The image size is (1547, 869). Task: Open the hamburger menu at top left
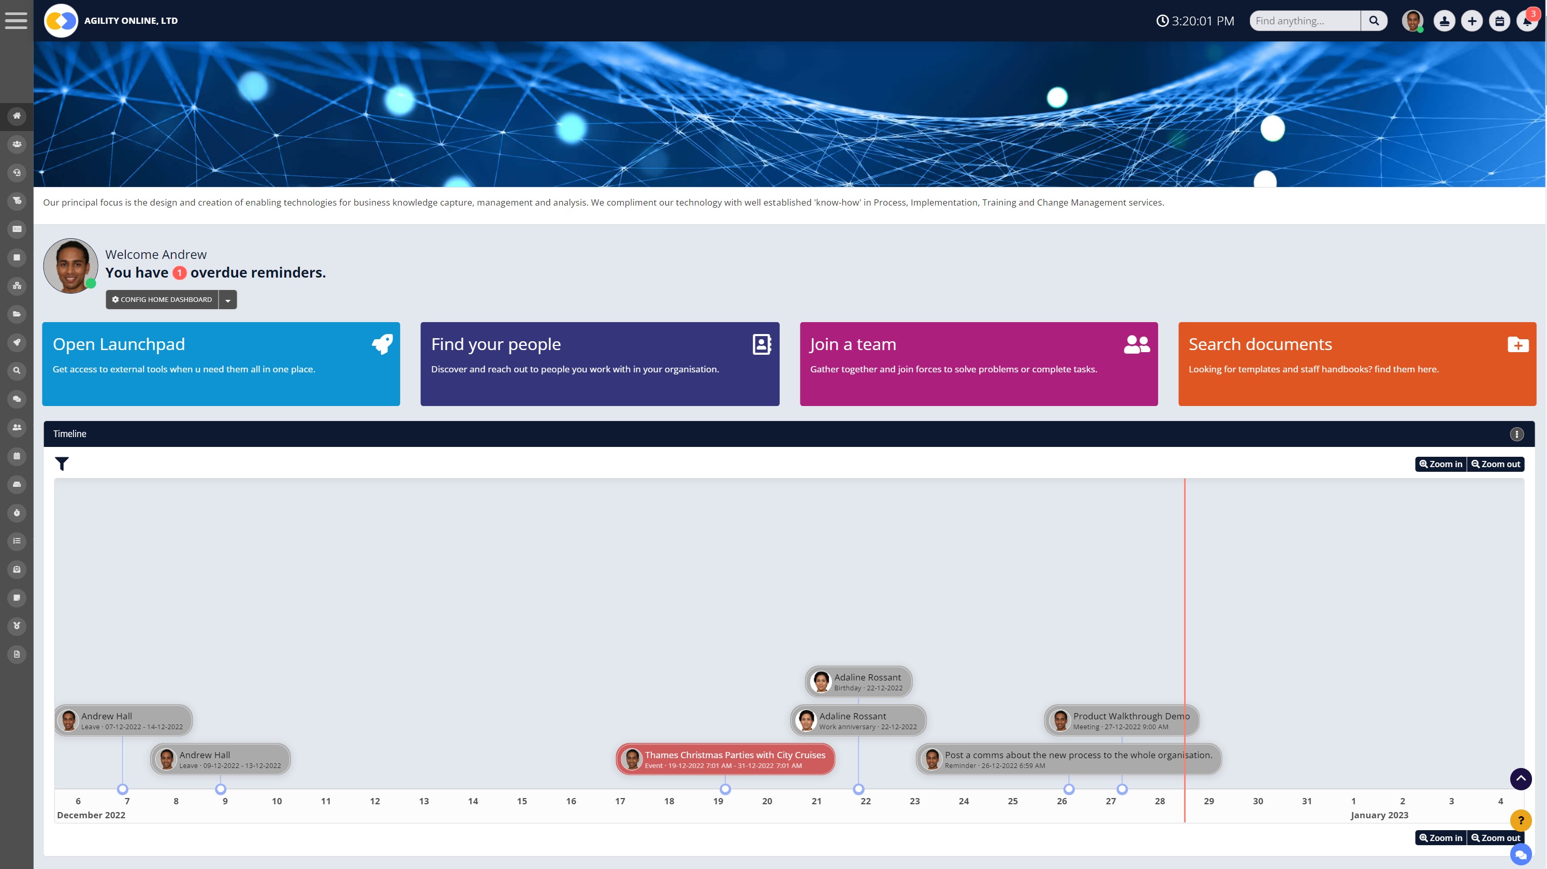pos(16,19)
